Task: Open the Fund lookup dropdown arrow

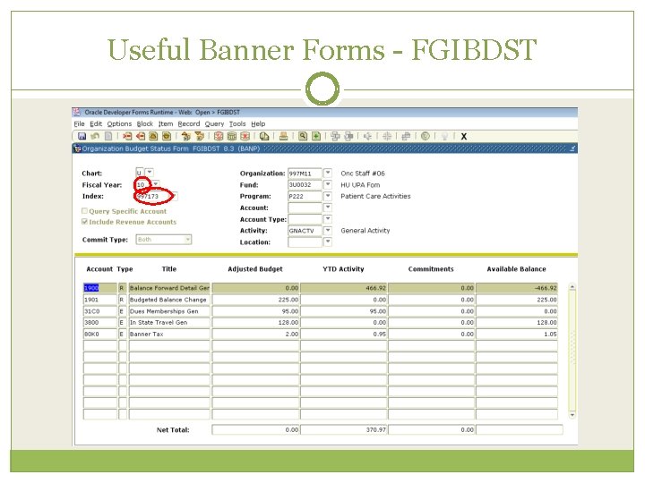Action: tap(328, 184)
